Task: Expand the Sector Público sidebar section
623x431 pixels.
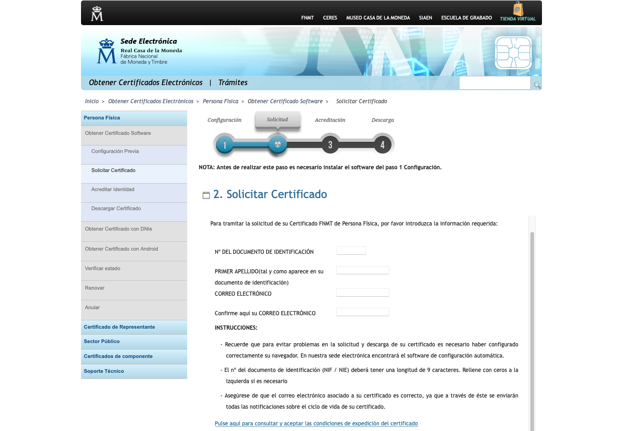Action: coord(134,342)
